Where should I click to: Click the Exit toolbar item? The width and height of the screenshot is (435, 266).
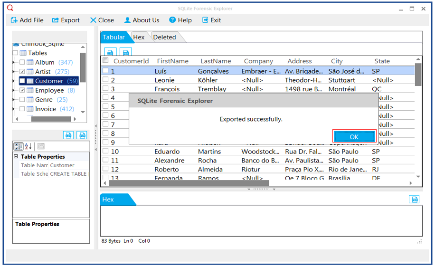pyautogui.click(x=211, y=20)
